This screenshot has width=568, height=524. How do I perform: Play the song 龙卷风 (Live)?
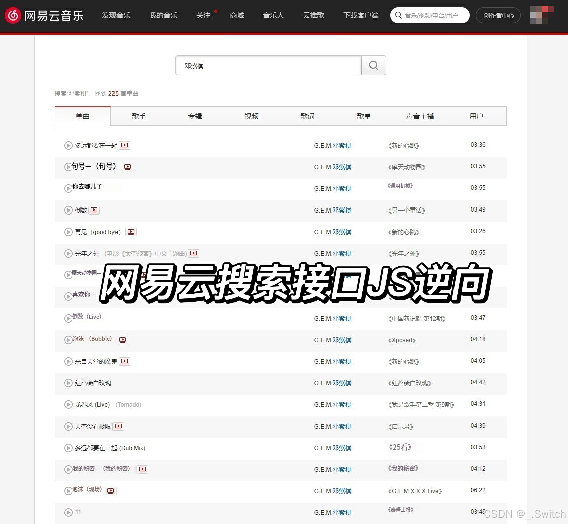pyautogui.click(x=68, y=405)
